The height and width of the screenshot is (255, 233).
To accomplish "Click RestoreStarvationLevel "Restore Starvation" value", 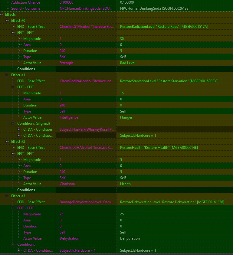I will click(x=169, y=81).
